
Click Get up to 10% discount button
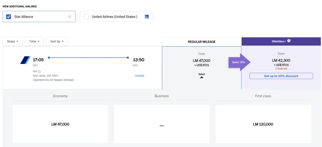(281, 76)
